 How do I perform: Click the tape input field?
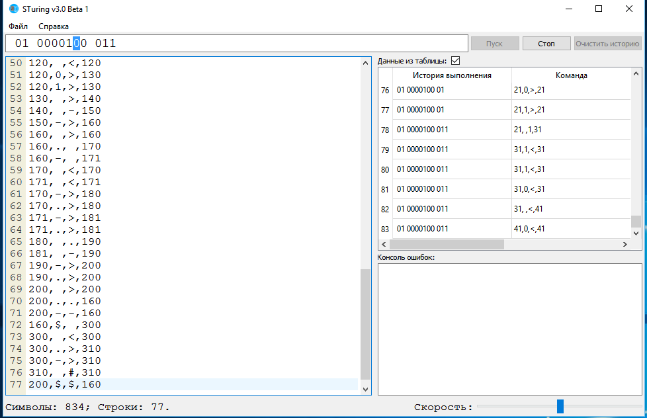click(237, 44)
